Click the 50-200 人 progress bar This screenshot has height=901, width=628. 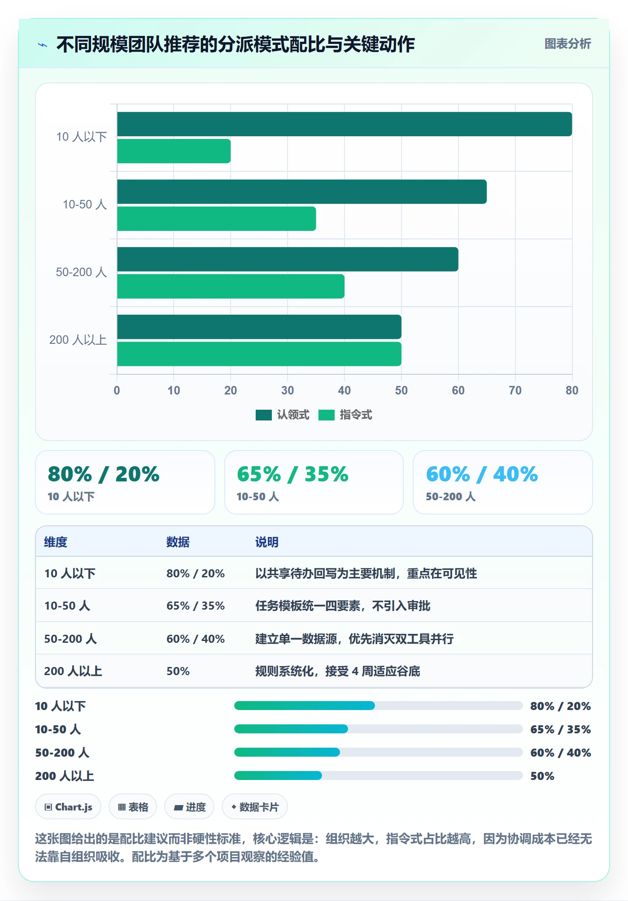[378, 752]
